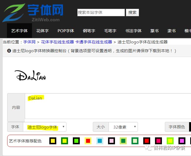The width and height of the screenshot is (191, 156).
Task: Click inside the 搜索本站字体 search field
Action: (x=101, y=13)
